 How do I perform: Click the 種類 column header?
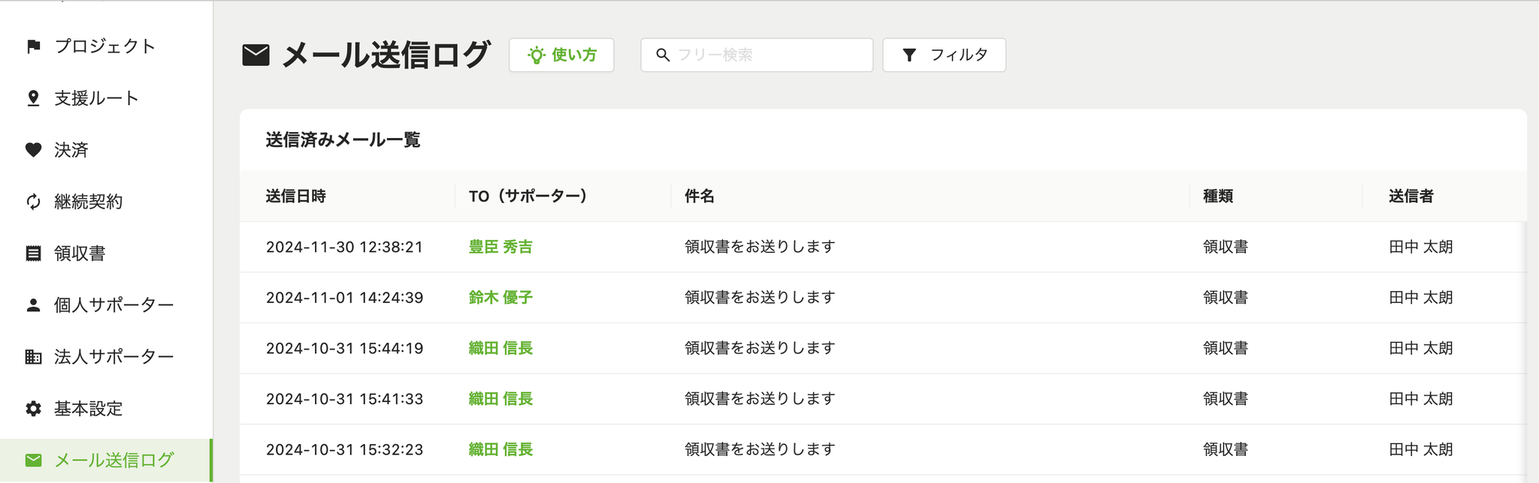click(x=1218, y=196)
